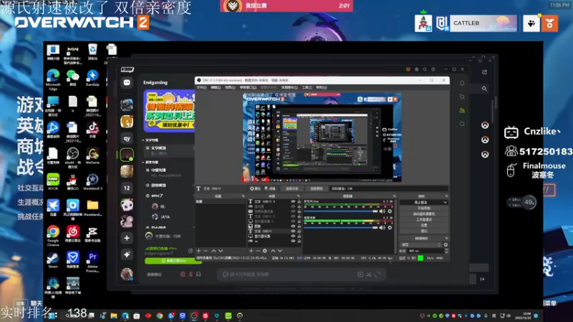Image resolution: width=573 pixels, height=322 pixels.
Task: Open the Recycle Bin desktop icon
Action: pos(92,51)
